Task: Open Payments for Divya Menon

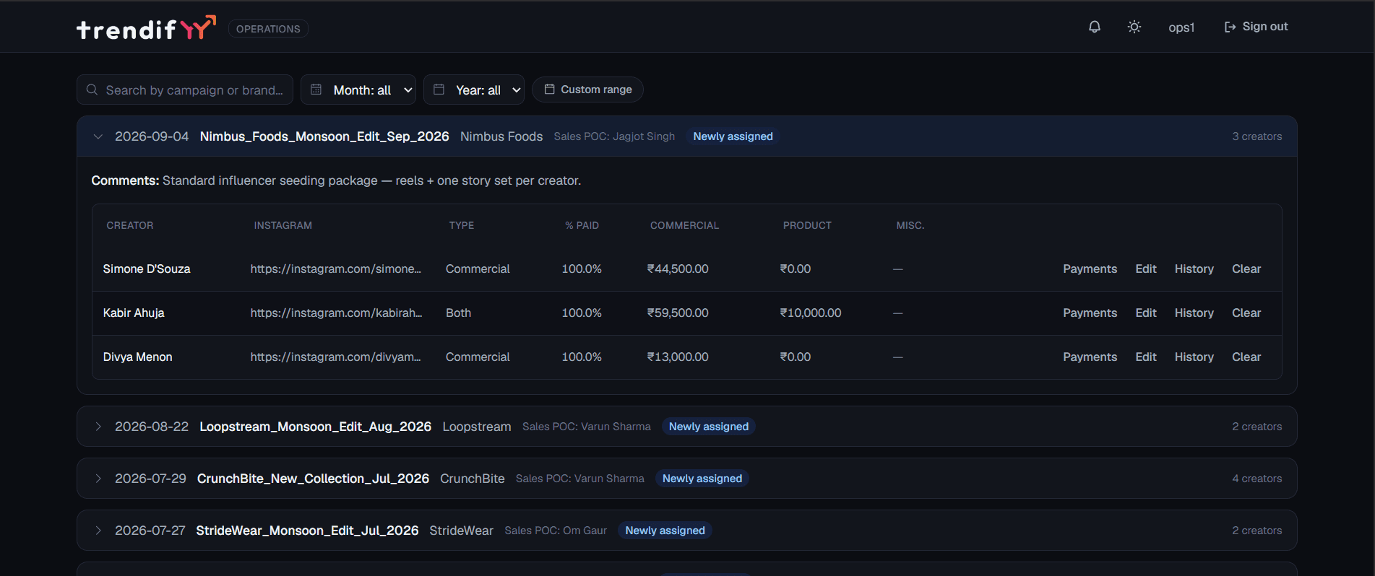Action: coord(1090,357)
